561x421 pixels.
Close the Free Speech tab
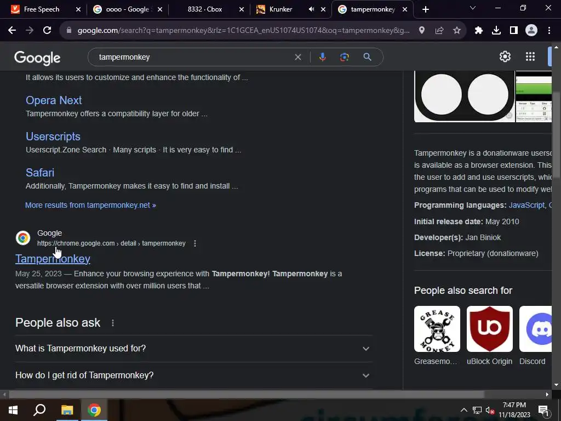pos(78,9)
